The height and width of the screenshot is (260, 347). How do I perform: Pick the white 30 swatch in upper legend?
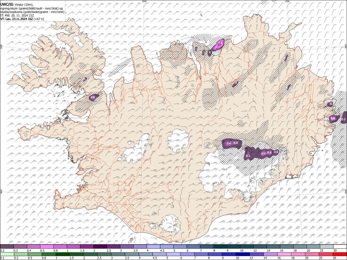coord(340,246)
